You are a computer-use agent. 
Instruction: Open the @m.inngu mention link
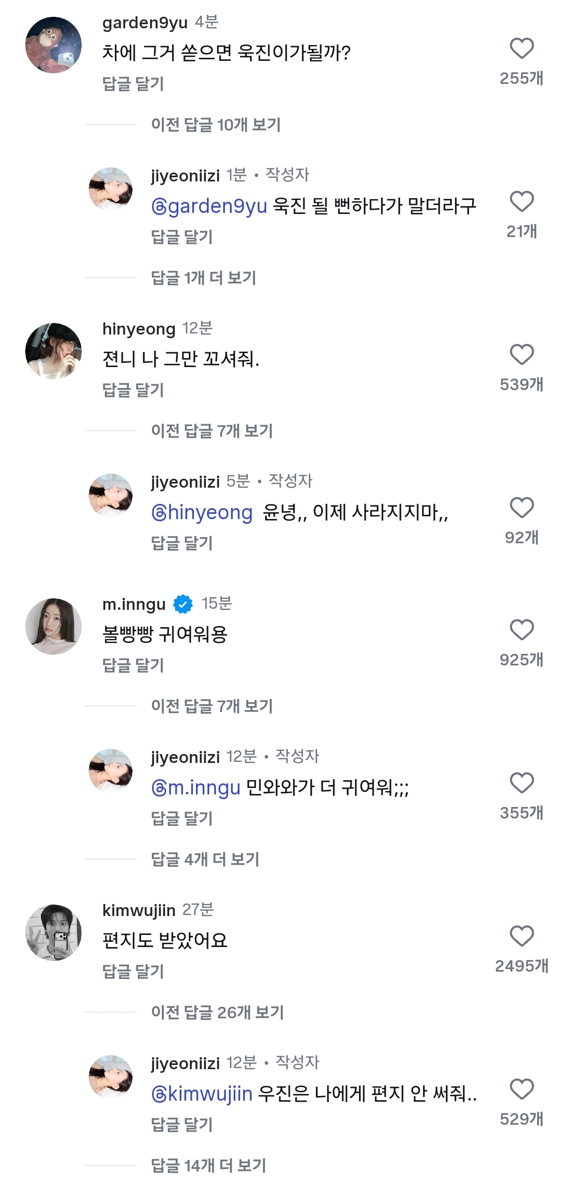click(196, 788)
